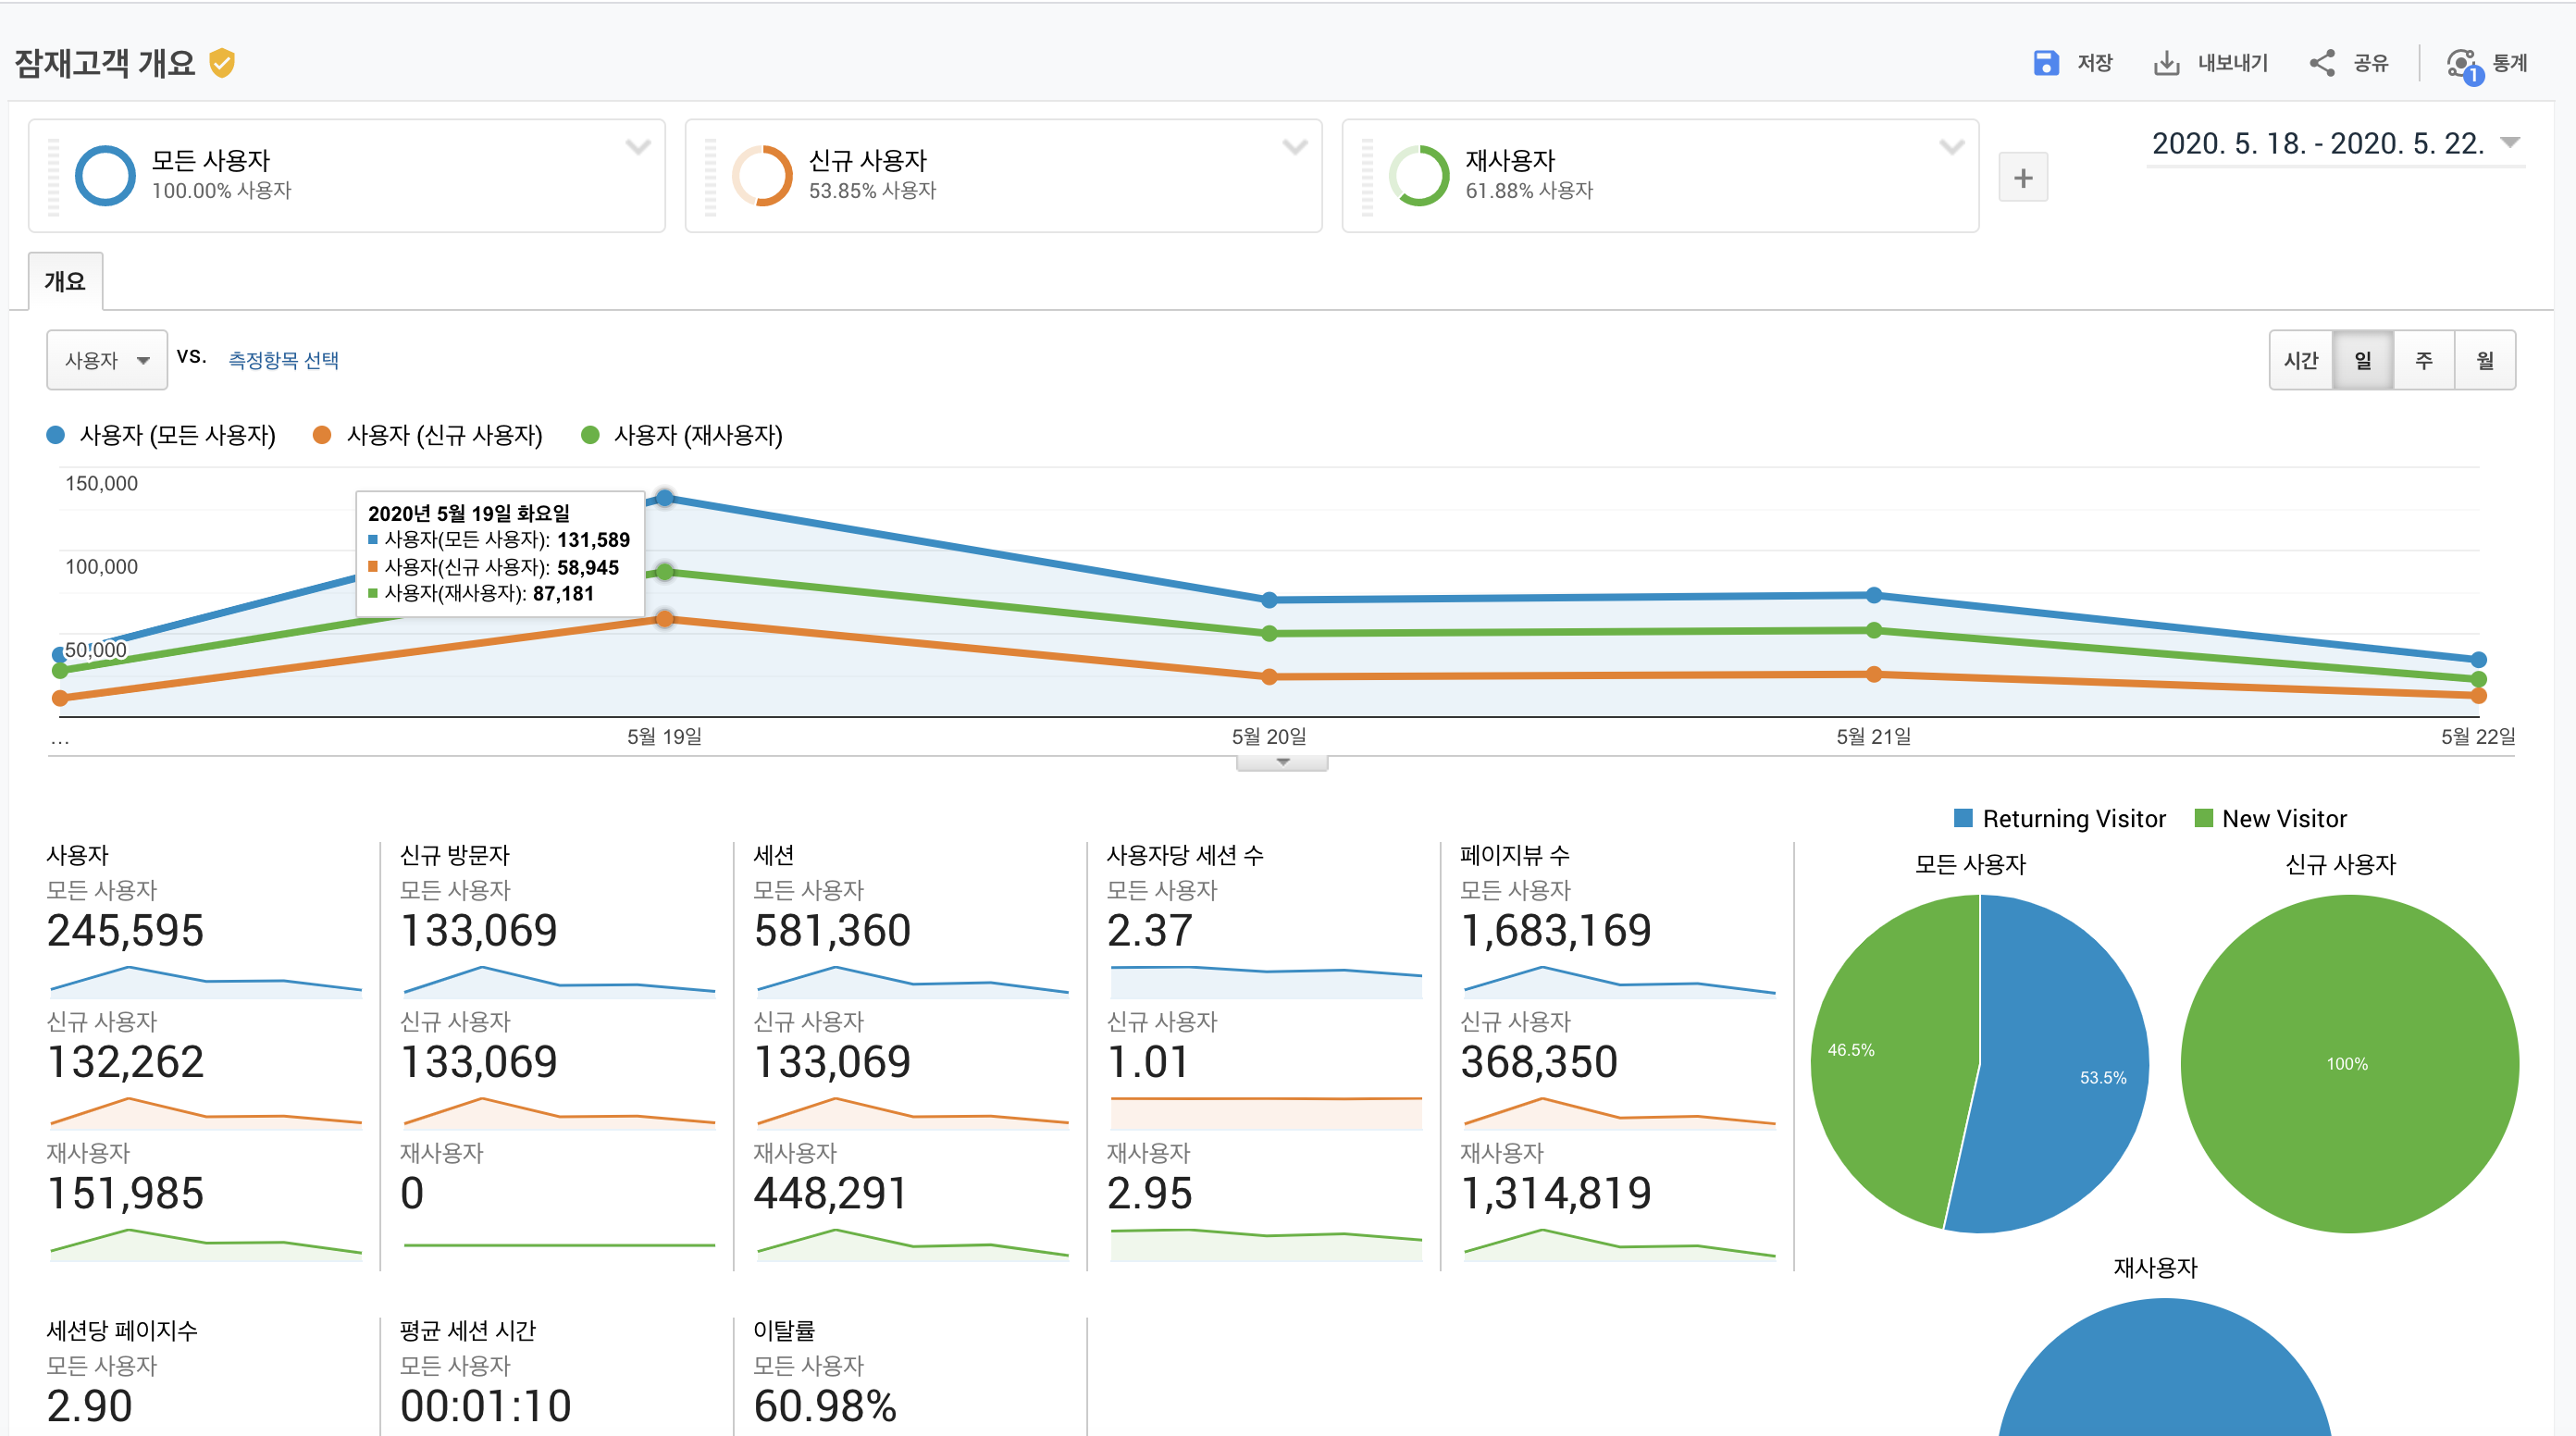Click the 5월 20일 blue data point

click(1269, 600)
